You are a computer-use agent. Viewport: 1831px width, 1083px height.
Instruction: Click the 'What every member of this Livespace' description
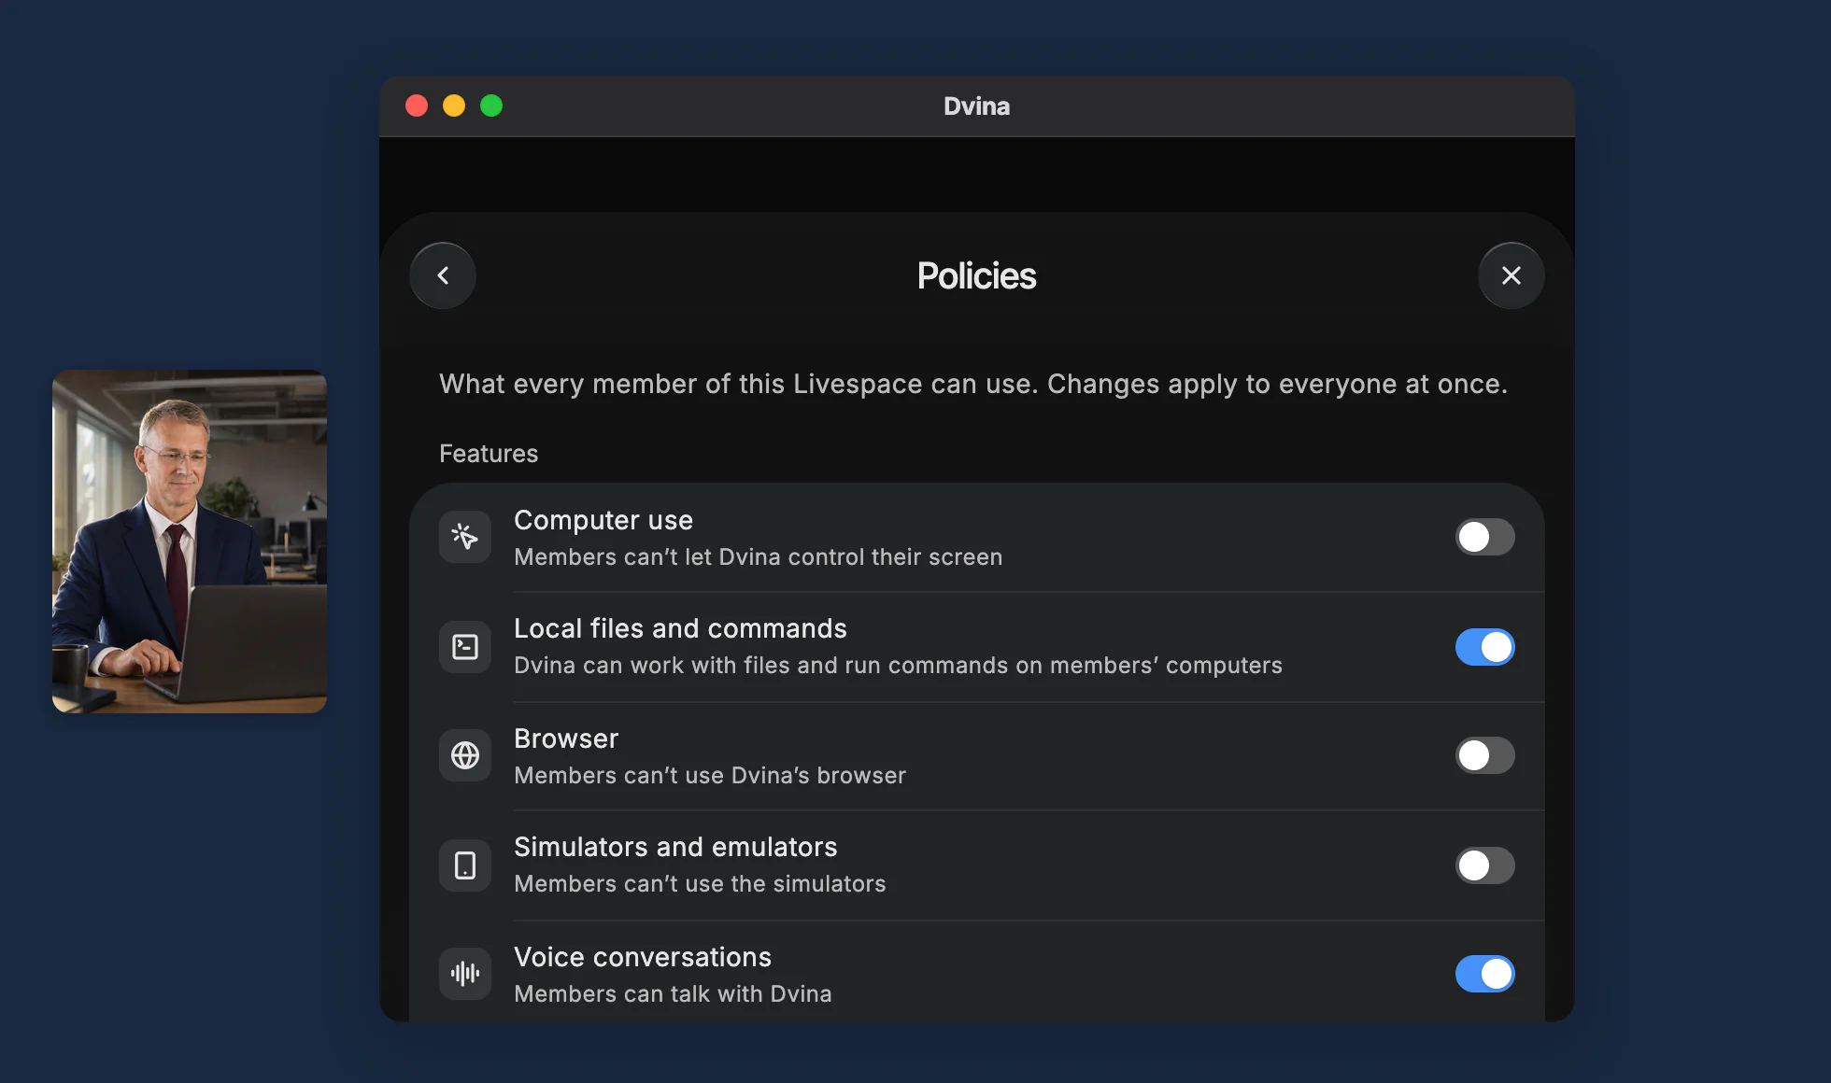[x=973, y=385]
